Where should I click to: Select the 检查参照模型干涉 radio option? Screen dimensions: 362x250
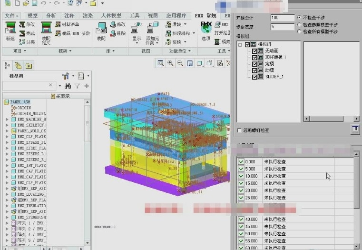click(x=299, y=24)
